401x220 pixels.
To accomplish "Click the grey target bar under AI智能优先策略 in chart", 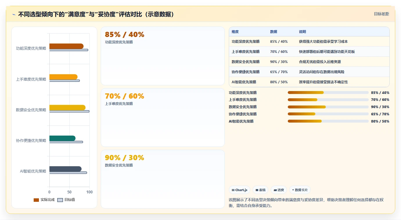I will pos(68,173).
